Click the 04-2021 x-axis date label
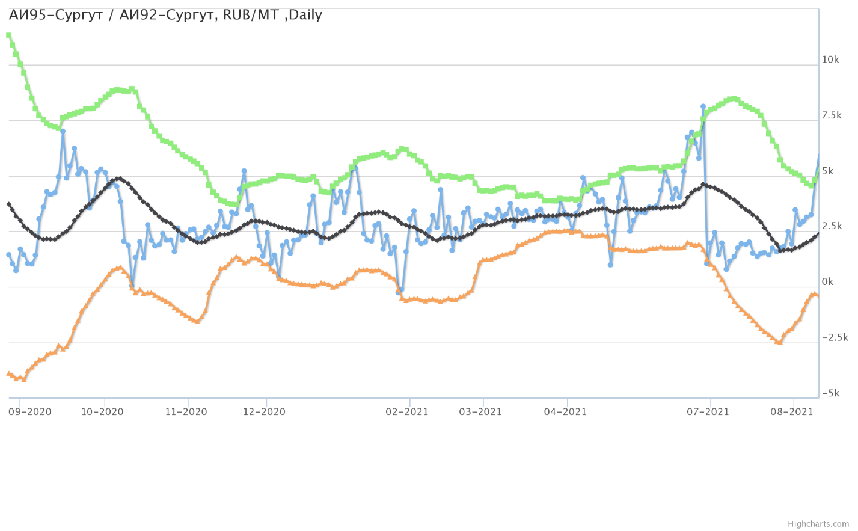Image resolution: width=858 pixels, height=531 pixels. click(x=565, y=412)
